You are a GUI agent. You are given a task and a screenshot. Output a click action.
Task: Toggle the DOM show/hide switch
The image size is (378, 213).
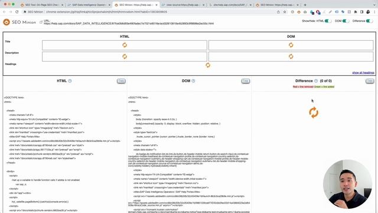[346, 21]
